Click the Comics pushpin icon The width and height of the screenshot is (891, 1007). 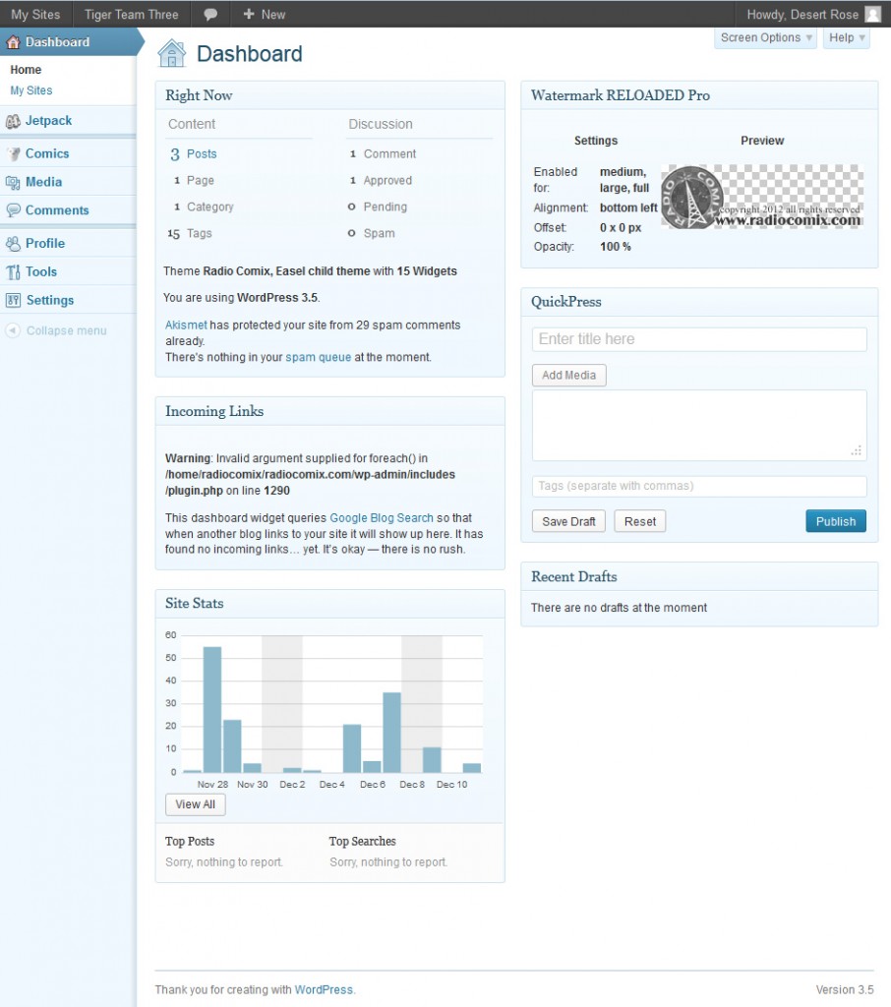point(13,153)
